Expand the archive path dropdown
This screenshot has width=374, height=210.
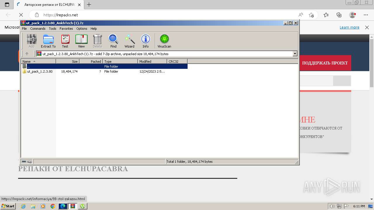point(295,54)
